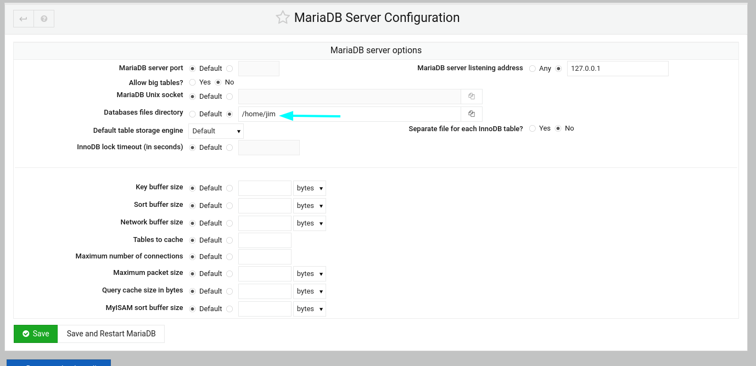Choose Yes for separate InnoDB table file

click(533, 128)
